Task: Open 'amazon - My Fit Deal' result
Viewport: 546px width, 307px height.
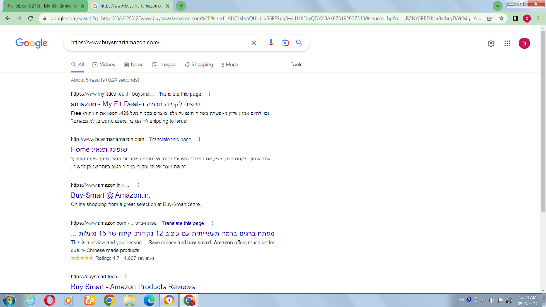Action: click(x=135, y=104)
